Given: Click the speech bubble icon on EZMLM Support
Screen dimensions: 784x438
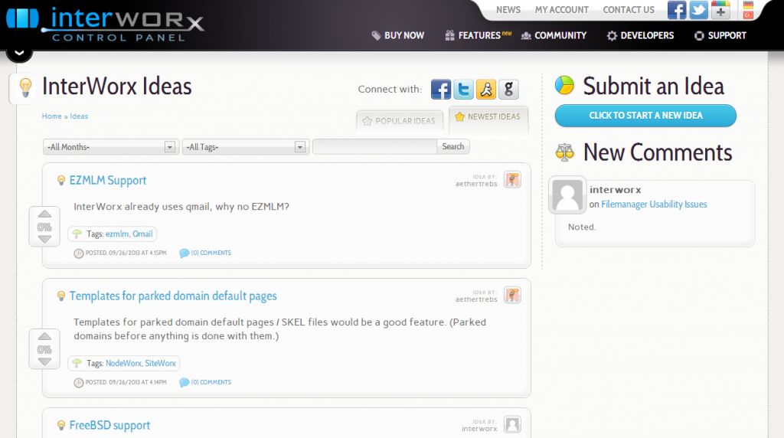Looking at the screenshot, I should click(x=184, y=253).
